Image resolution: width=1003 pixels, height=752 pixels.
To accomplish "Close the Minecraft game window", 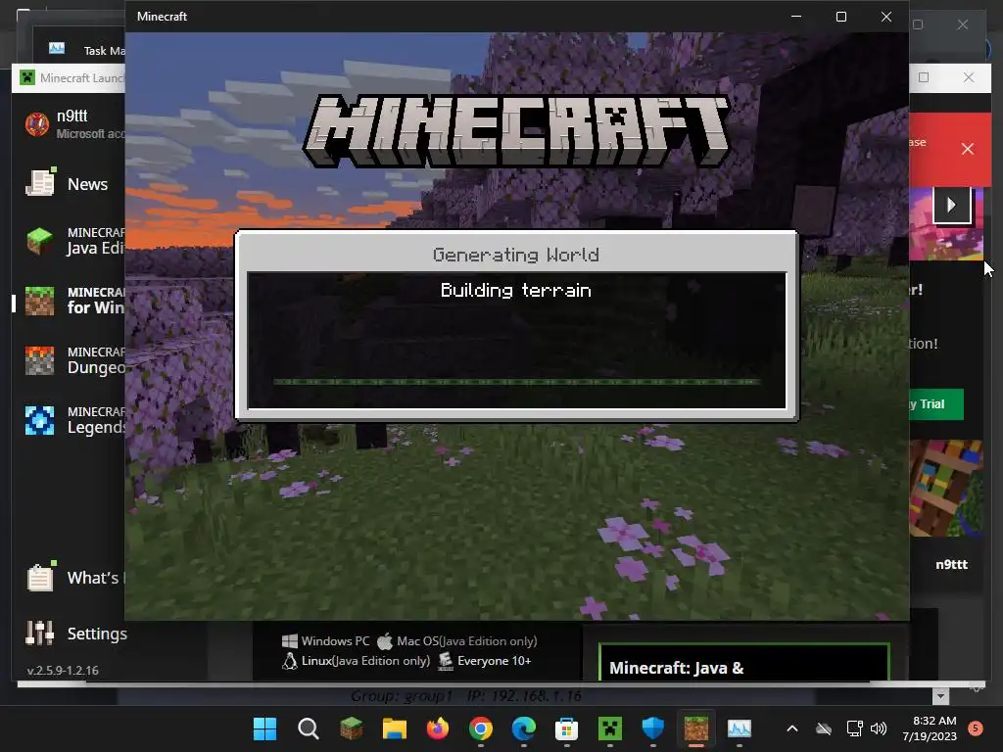I will click(x=885, y=16).
